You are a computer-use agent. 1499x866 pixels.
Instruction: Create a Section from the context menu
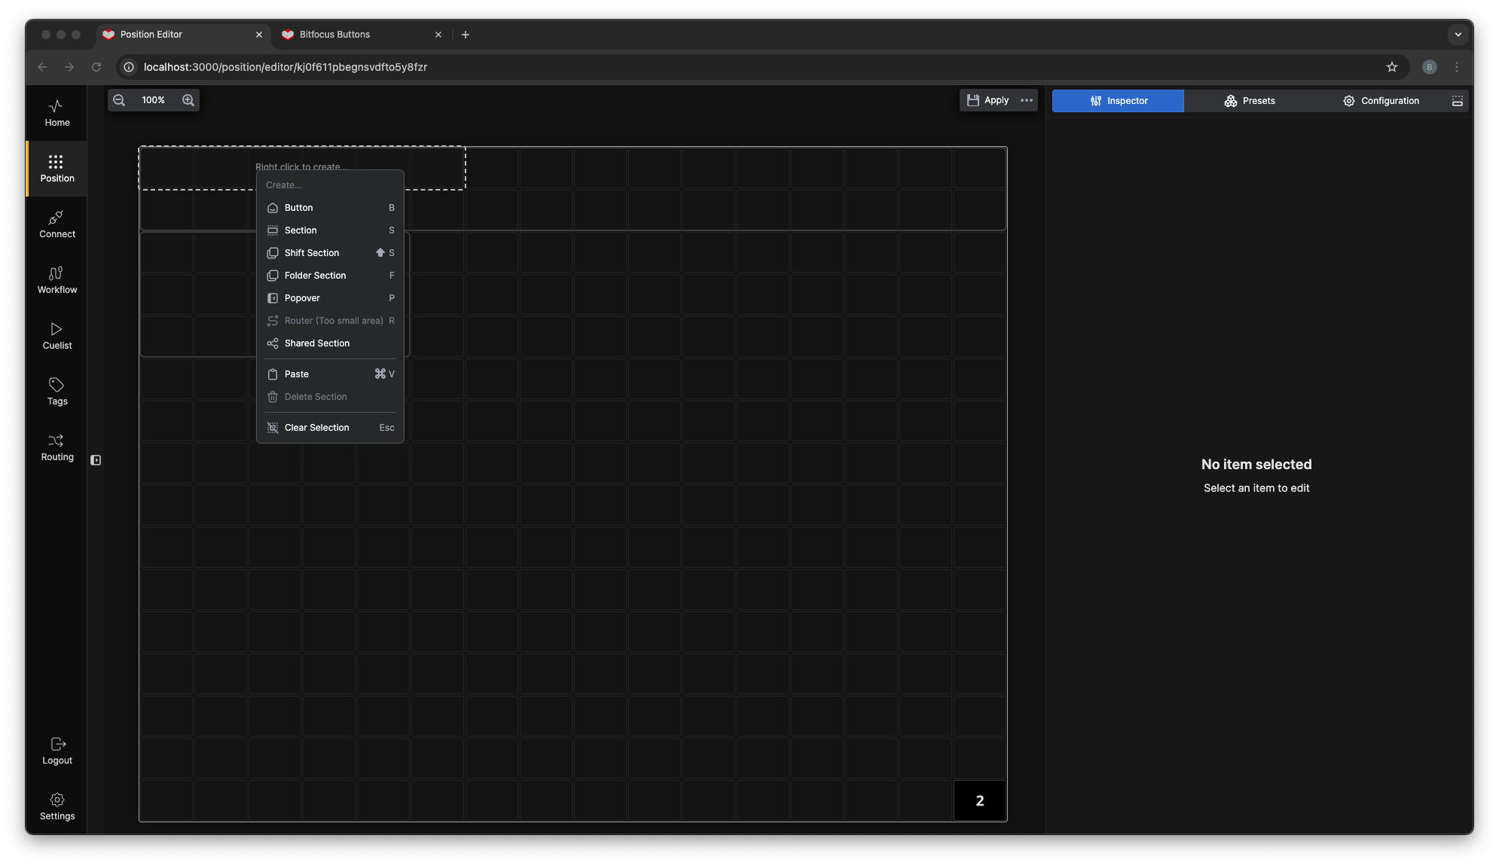[x=330, y=230]
